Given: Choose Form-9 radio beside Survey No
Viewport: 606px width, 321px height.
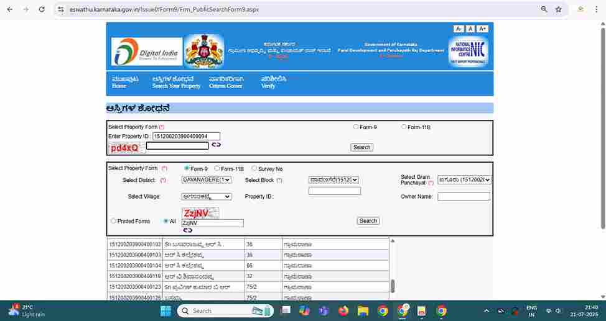Looking at the screenshot, I should pos(187,169).
